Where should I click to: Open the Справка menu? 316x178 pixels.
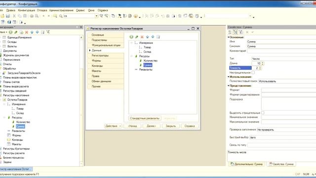click(103, 10)
